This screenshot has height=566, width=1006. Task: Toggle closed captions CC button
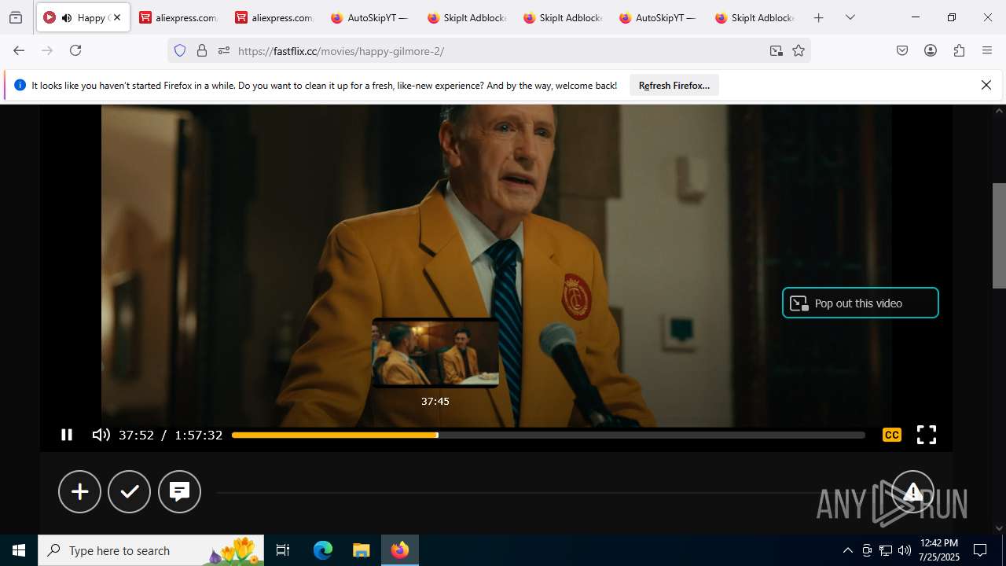[x=891, y=435]
